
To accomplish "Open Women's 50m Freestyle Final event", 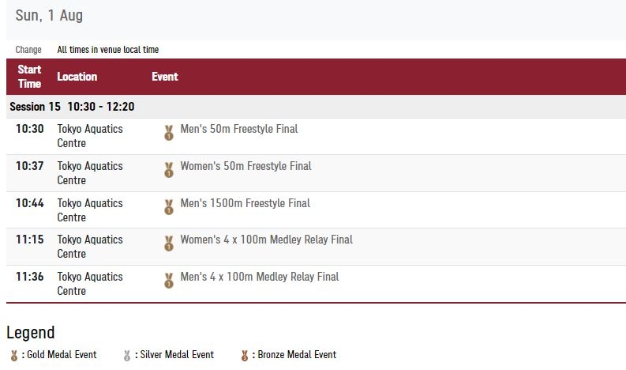I will click(x=246, y=166).
